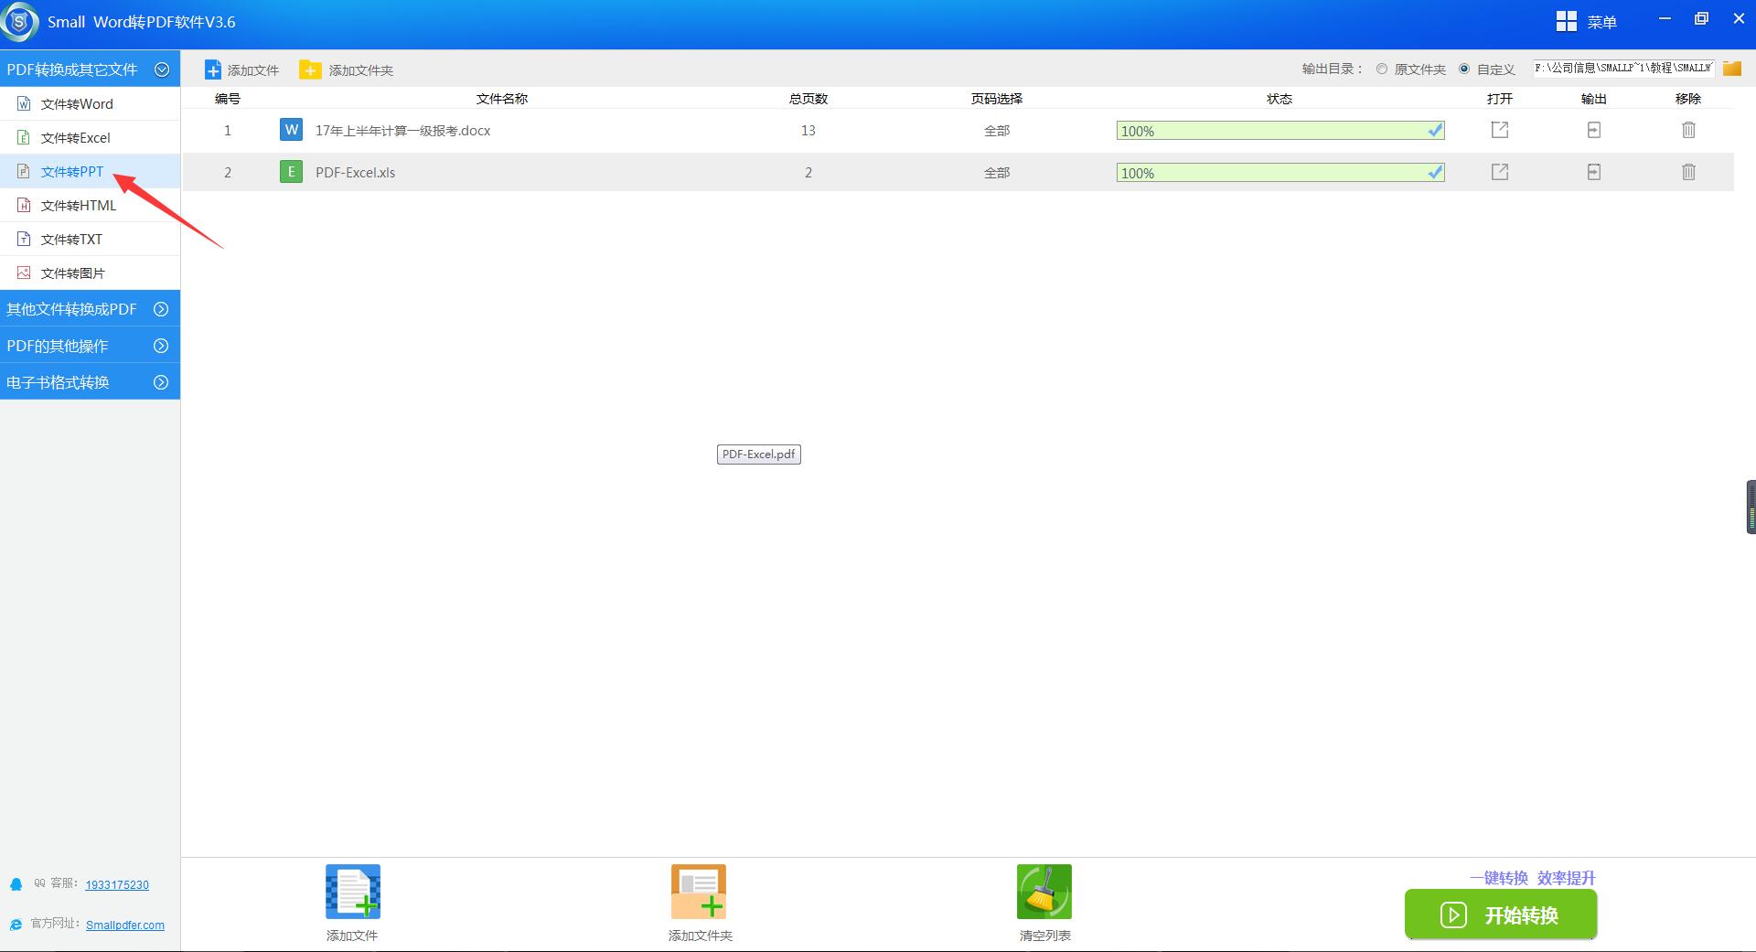Click the output folder icon for PDF-Excel.xls
Screen dimensions: 1756x952
click(x=1593, y=172)
